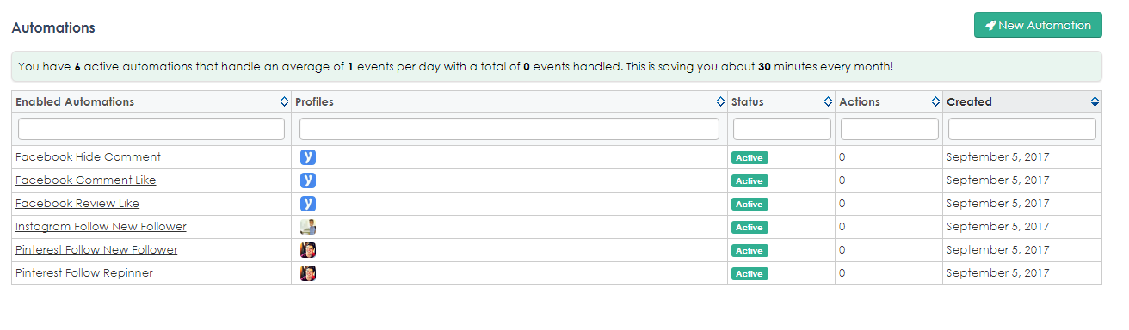The height and width of the screenshot is (330, 1129).
Task: Open Instagram Follow New Follower automation
Action: 101,227
